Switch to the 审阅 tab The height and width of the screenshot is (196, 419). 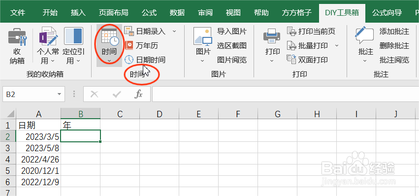(x=205, y=13)
